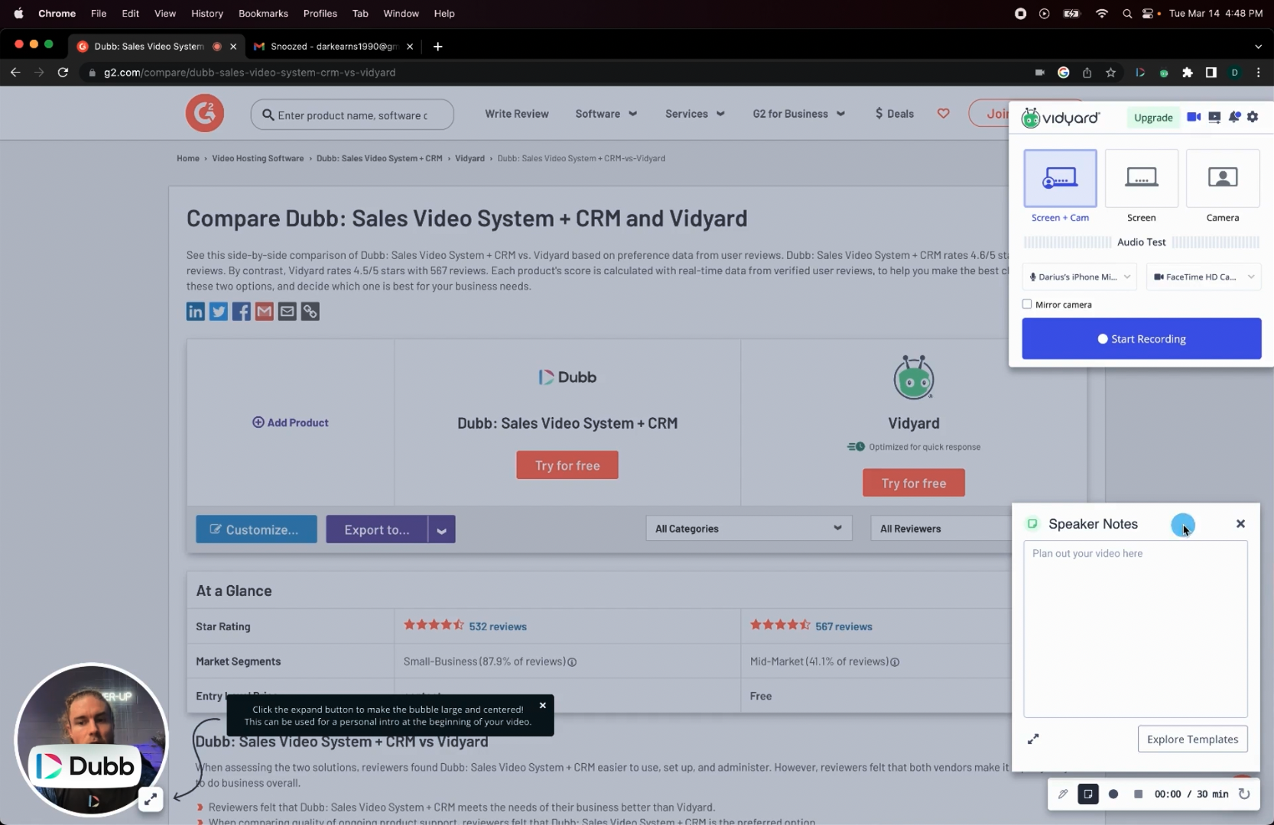Click the Customize... button
This screenshot has height=825, width=1274.
click(x=256, y=529)
